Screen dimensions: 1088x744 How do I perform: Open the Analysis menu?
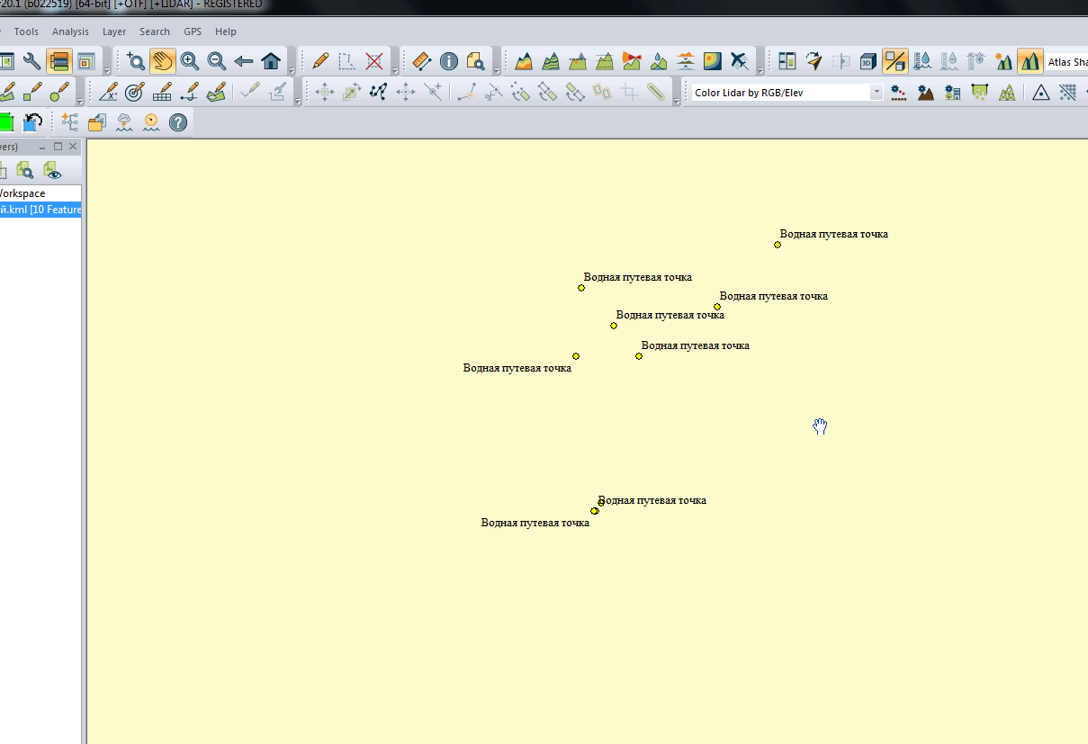(70, 31)
